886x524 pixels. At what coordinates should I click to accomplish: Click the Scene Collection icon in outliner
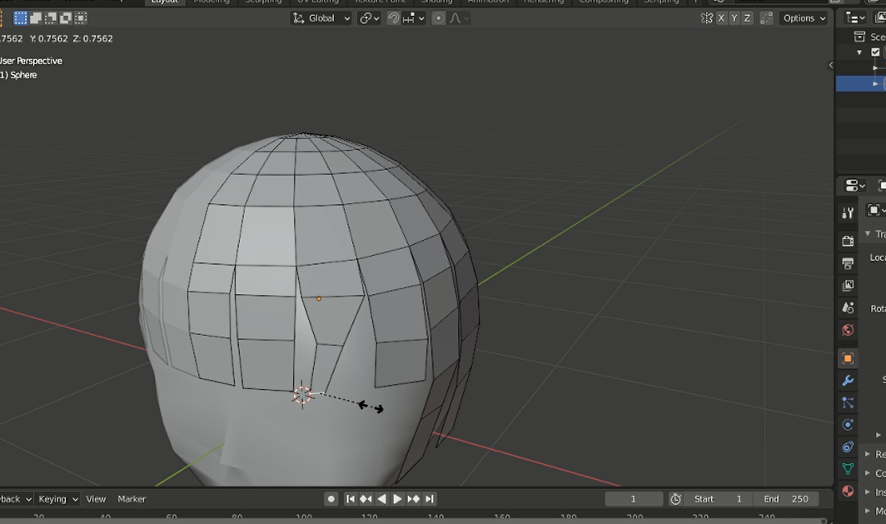pyautogui.click(x=859, y=37)
